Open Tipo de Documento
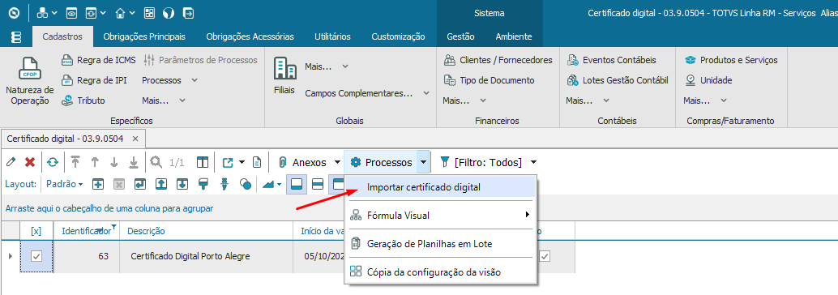 click(489, 80)
